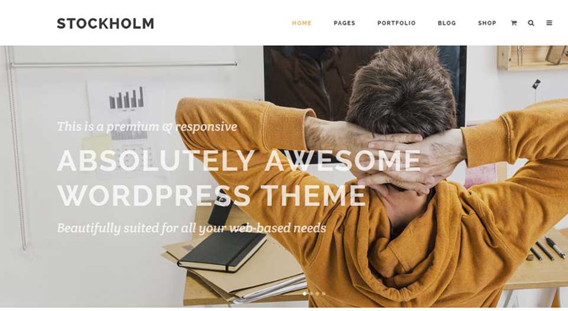568x311 pixels.
Task: Click the bar chart paper on wall
Action: (127, 98)
